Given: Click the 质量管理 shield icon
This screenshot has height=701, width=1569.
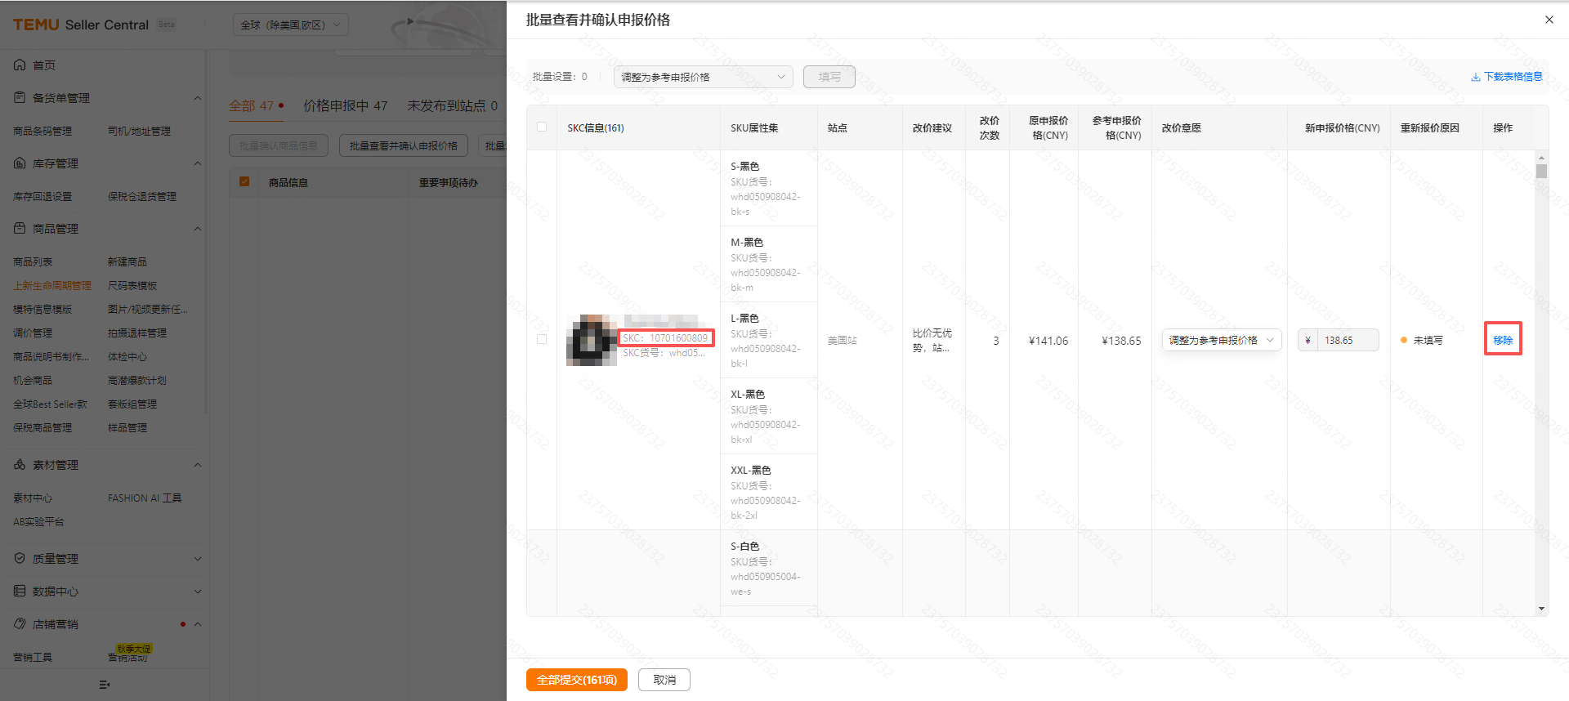Looking at the screenshot, I should [x=20, y=559].
